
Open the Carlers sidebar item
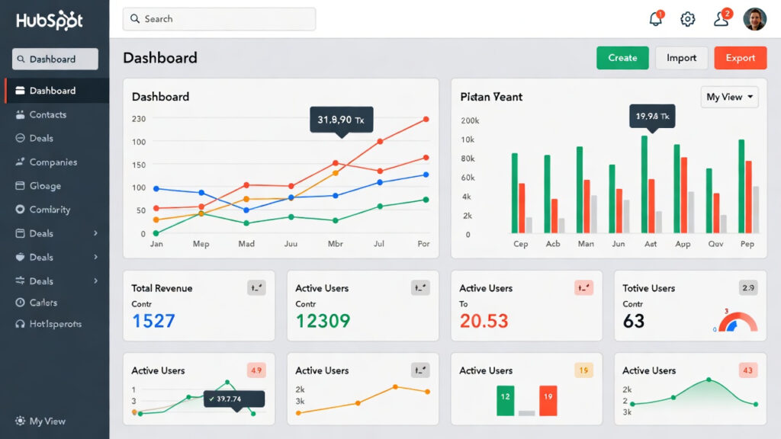[43, 303]
